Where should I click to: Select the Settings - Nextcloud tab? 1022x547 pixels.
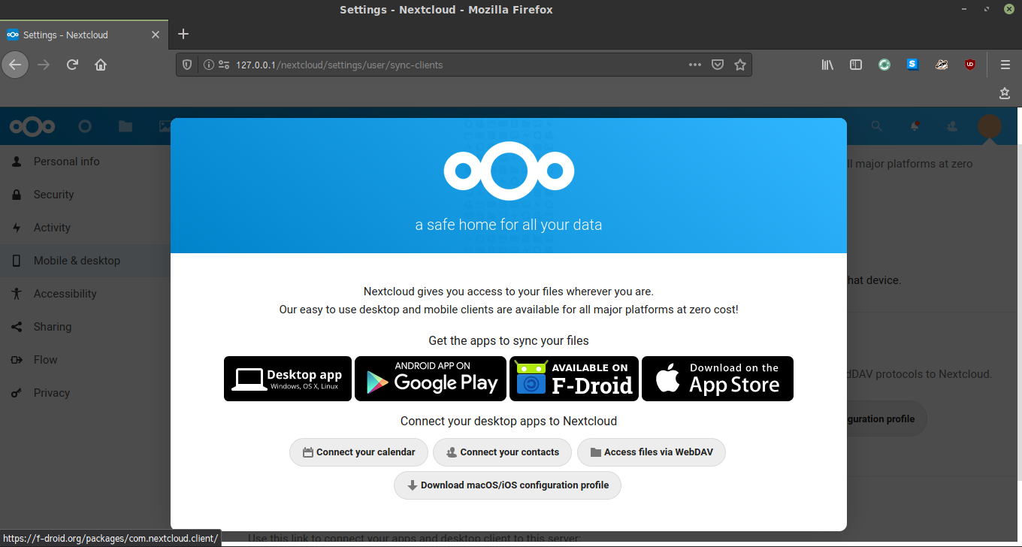coord(84,35)
